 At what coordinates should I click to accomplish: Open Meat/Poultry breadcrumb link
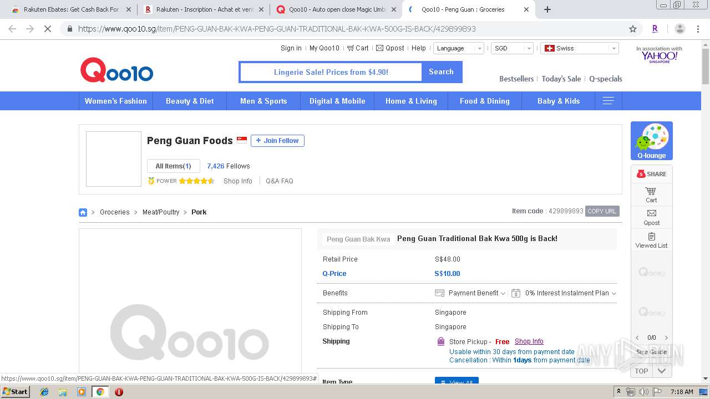(x=161, y=212)
